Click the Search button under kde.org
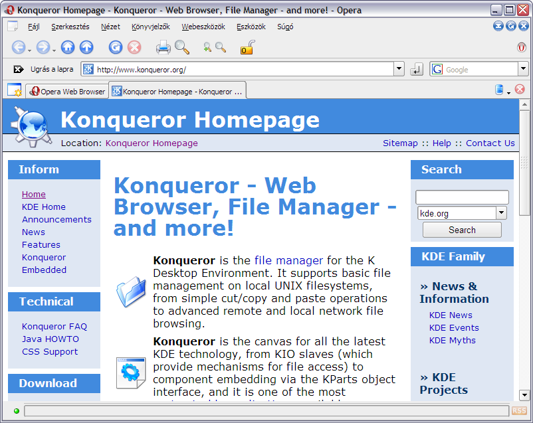Screen dimensions: 533x423 click(x=462, y=230)
